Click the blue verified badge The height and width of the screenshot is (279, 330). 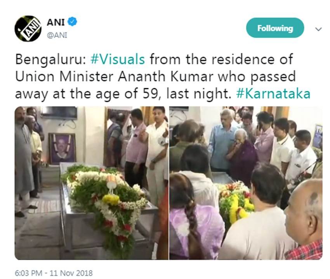73,21
